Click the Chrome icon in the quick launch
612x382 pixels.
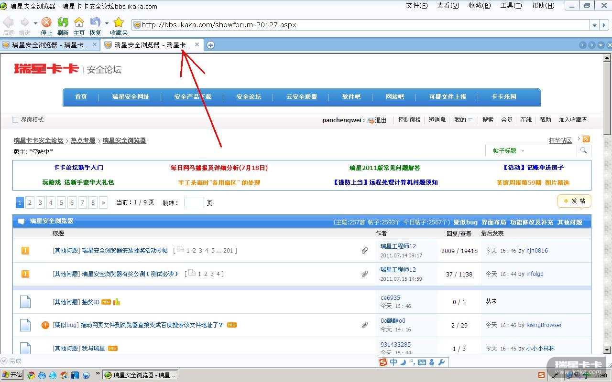click(x=31, y=375)
